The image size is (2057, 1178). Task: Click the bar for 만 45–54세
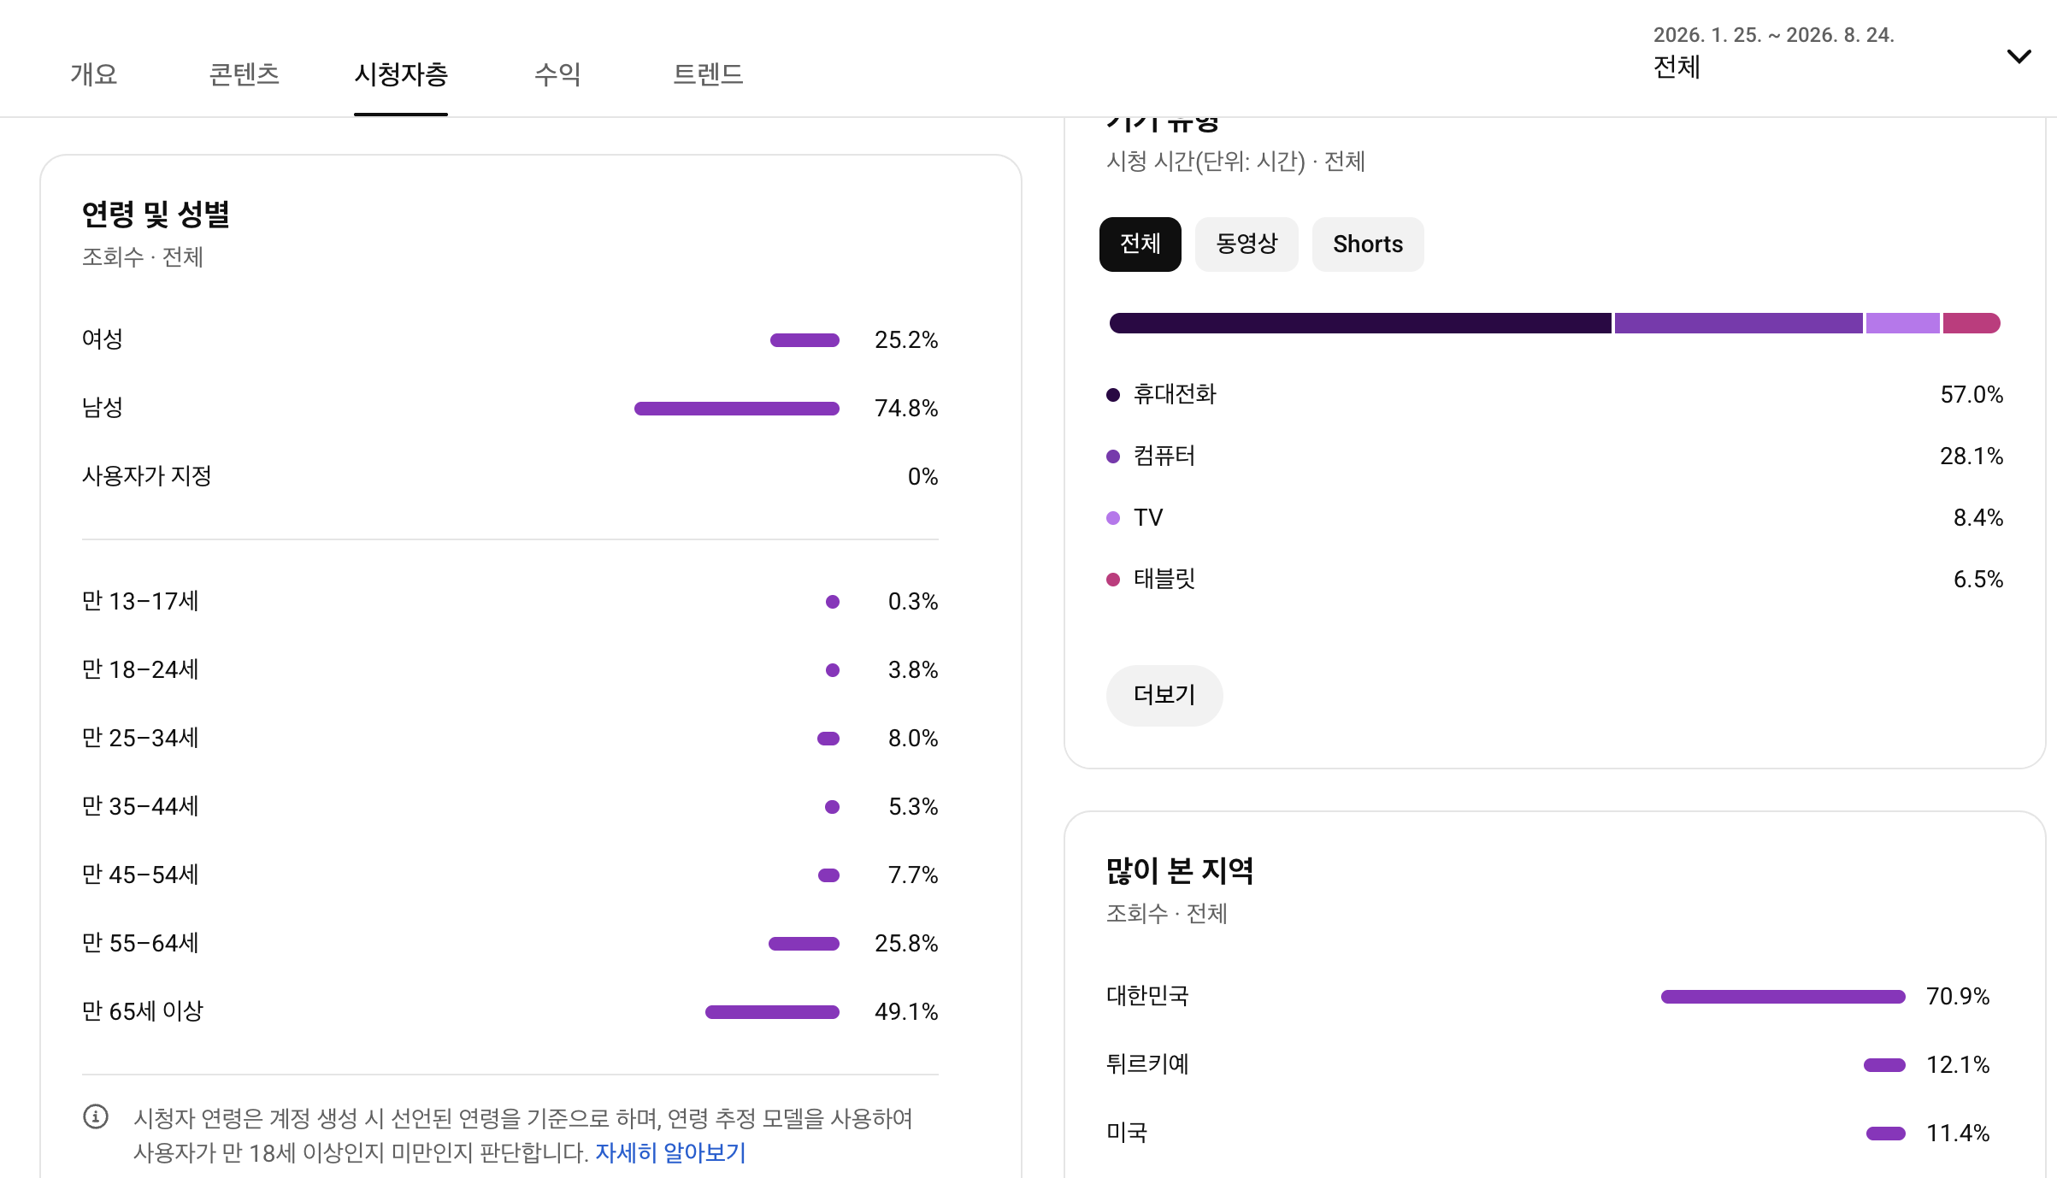[829, 875]
